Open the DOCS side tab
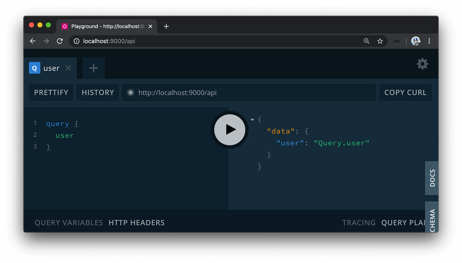Viewport: 462px width, 263px height. pyautogui.click(x=432, y=178)
